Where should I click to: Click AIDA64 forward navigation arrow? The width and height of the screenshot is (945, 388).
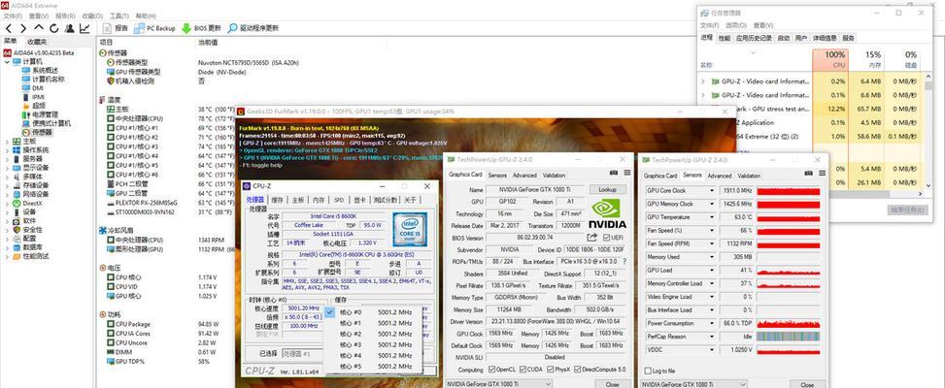[23, 28]
